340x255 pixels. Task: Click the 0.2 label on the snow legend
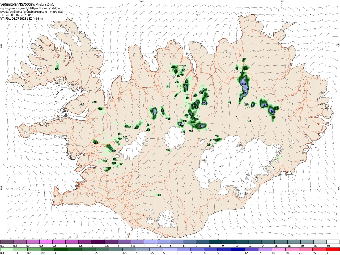pos(2,246)
